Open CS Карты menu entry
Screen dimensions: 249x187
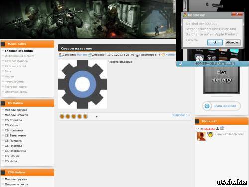(x=11, y=125)
